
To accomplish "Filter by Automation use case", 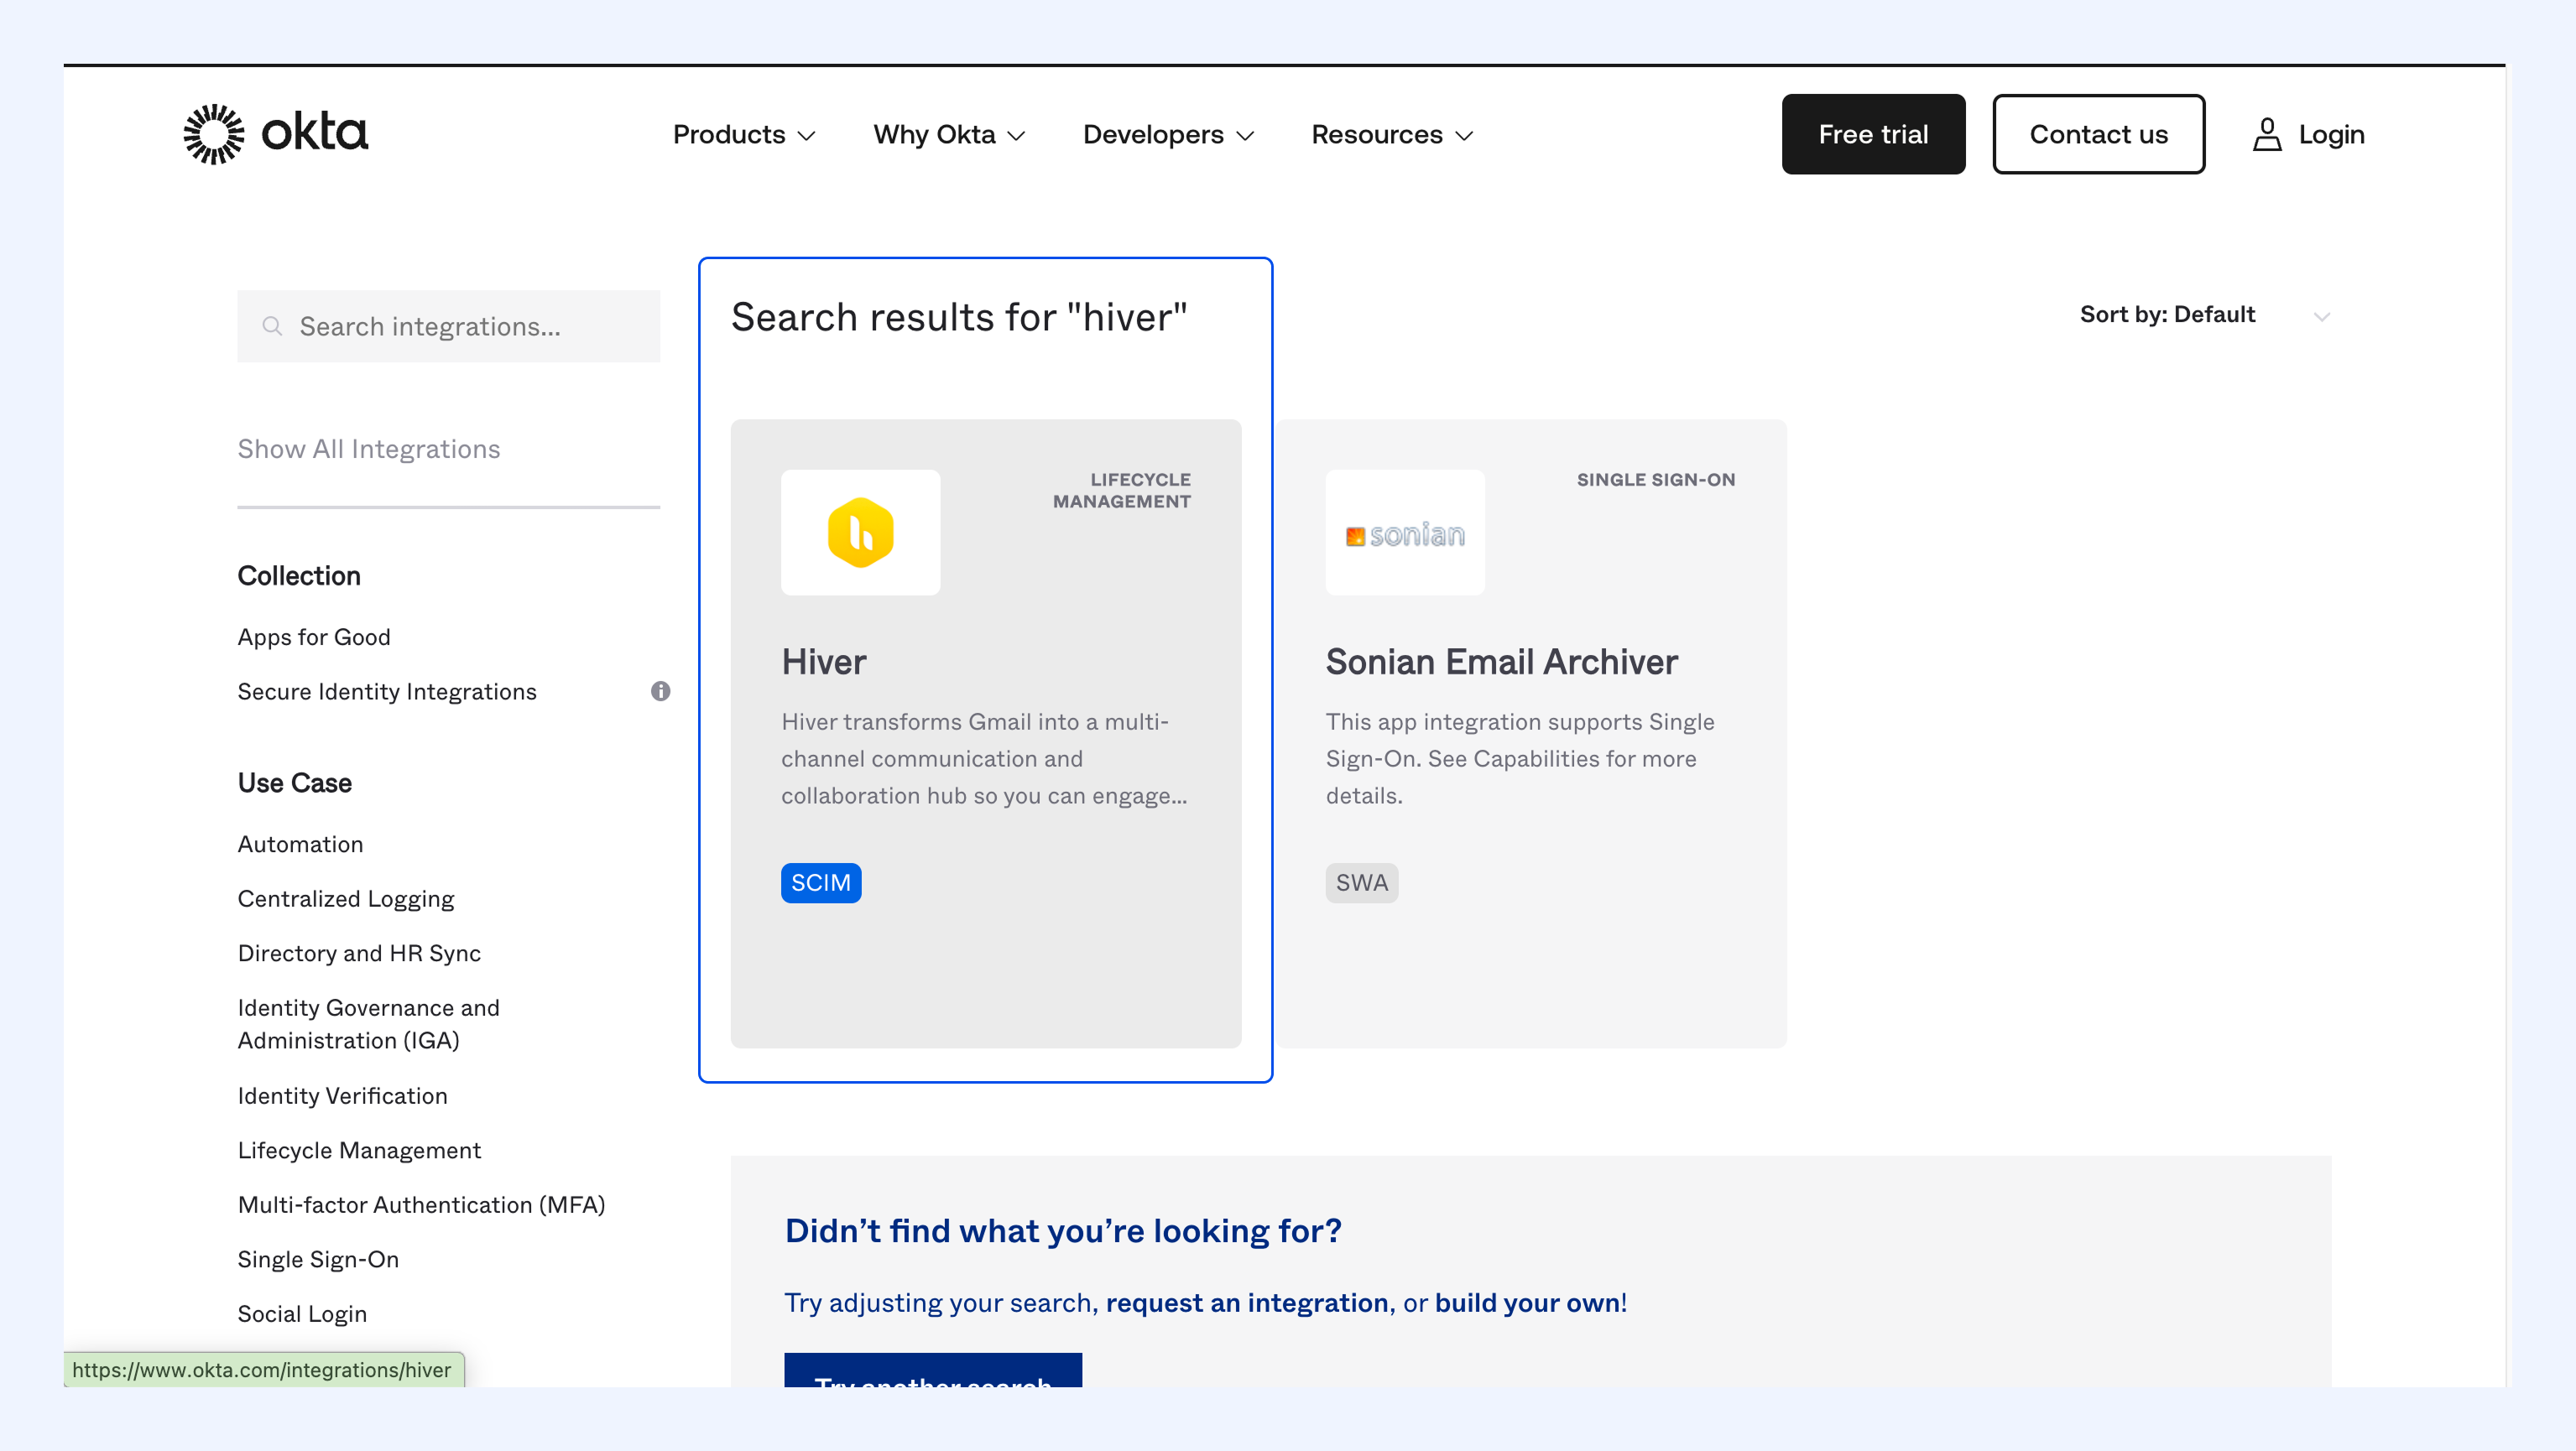I will tap(301, 844).
